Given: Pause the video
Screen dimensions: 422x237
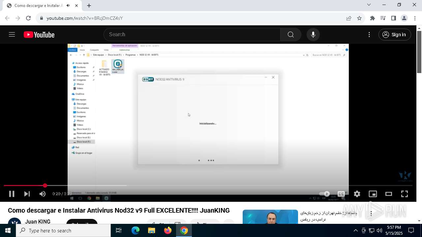Looking at the screenshot, I should [12, 194].
